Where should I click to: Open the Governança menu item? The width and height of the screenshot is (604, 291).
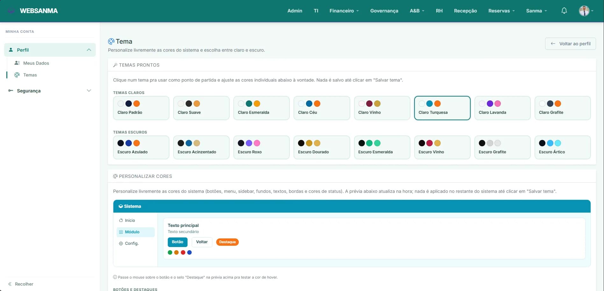pyautogui.click(x=384, y=11)
